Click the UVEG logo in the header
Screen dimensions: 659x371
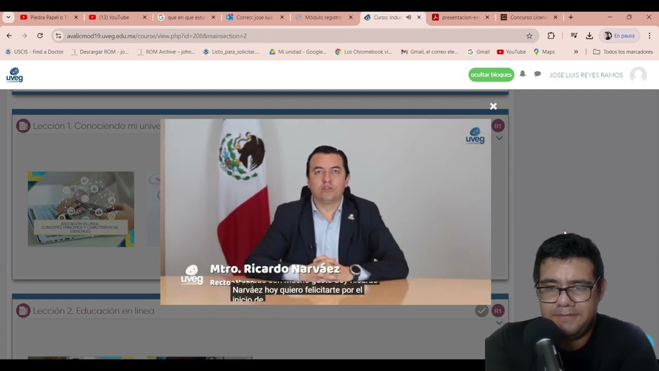pos(14,75)
